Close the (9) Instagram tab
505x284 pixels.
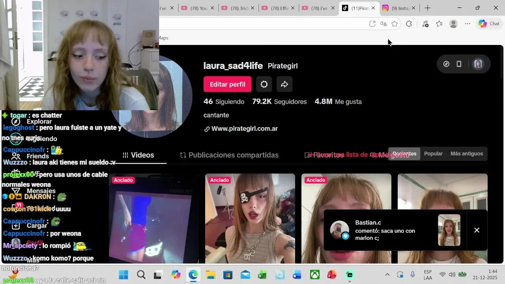[413, 8]
